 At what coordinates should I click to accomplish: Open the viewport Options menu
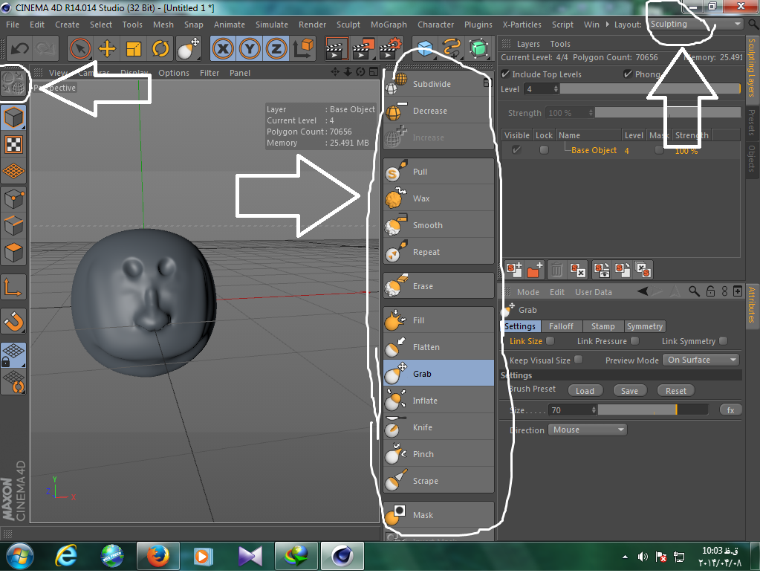tap(174, 73)
